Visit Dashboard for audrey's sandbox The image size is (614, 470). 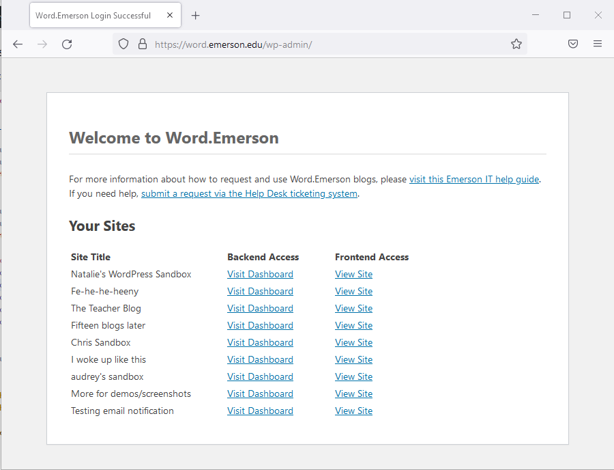260,376
